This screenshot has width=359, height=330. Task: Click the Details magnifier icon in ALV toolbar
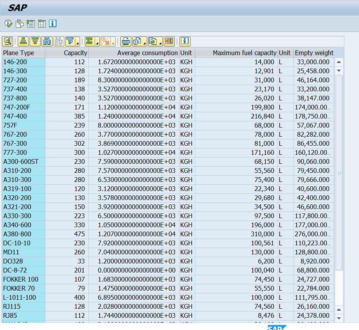point(7,41)
